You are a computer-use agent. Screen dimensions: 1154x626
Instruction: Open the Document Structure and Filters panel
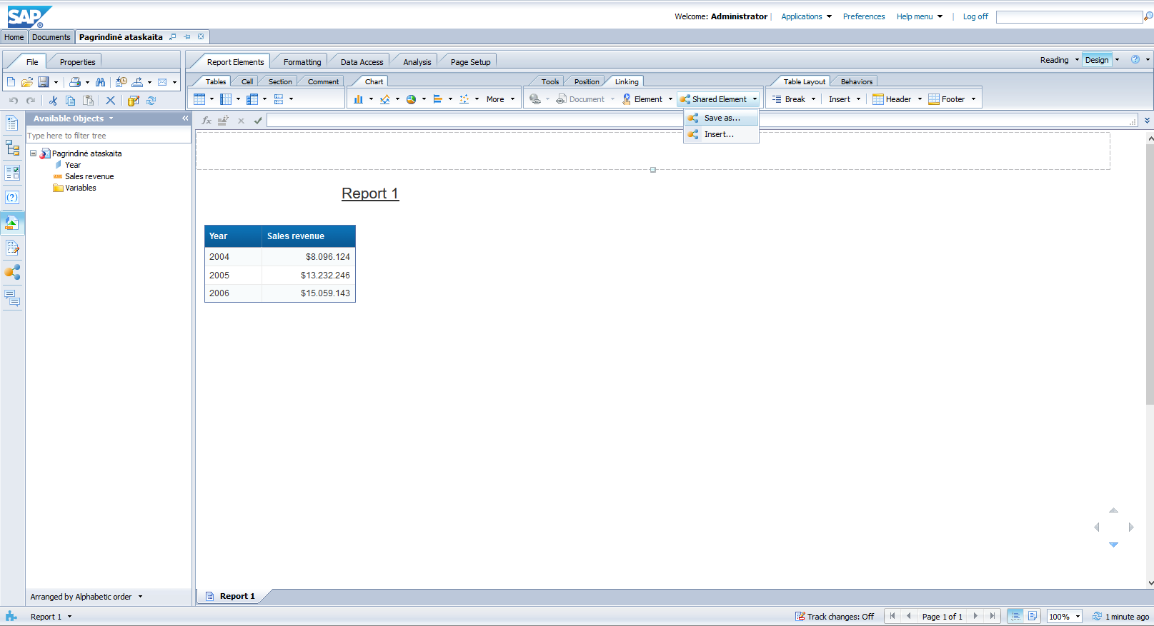click(12, 148)
